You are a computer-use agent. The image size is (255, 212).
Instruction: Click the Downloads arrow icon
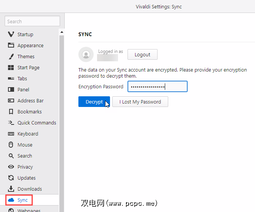[11, 189]
